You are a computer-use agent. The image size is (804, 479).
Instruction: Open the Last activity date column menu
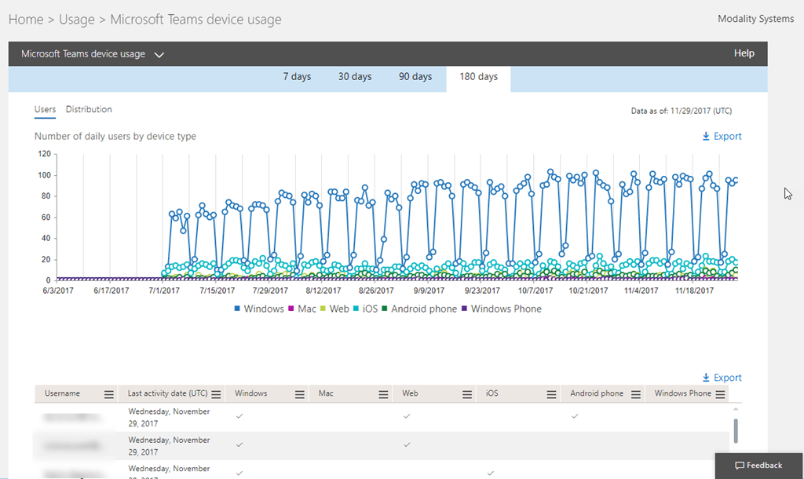coord(216,394)
